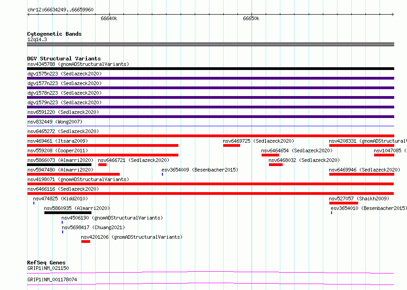Click the black bar under nsv5860935
The height and width of the screenshot is (290, 407).
point(68,213)
